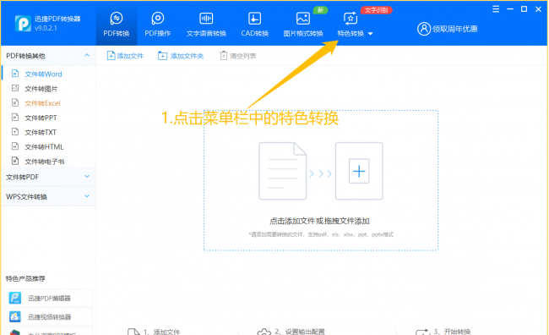The height and width of the screenshot is (335, 549).
Task: Expand the WPS文件转换 section
Action: [x=48, y=196]
